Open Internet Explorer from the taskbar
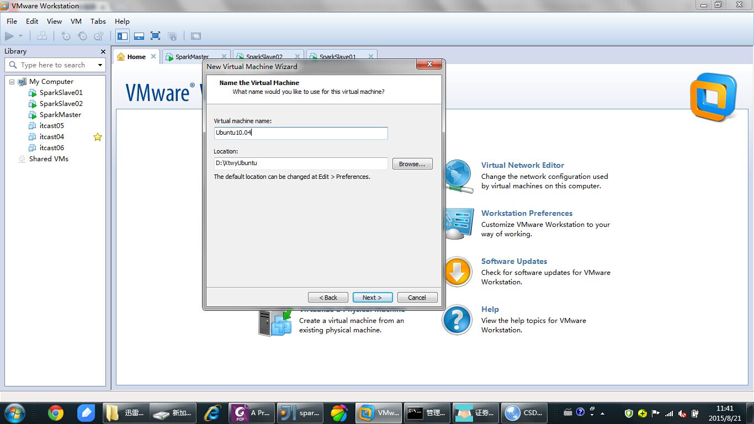The width and height of the screenshot is (754, 424). tap(213, 412)
